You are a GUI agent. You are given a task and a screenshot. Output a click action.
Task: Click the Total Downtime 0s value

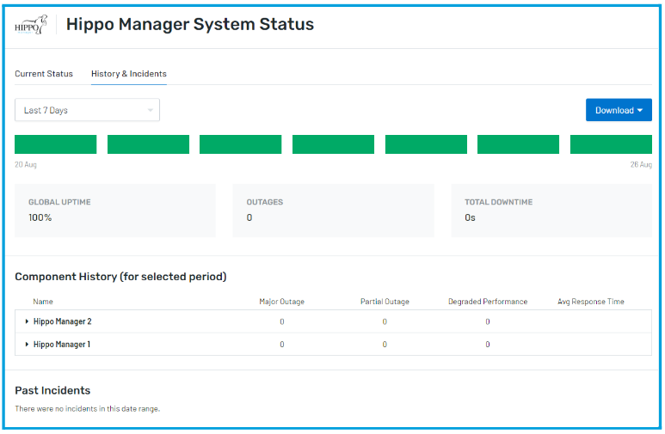click(470, 217)
